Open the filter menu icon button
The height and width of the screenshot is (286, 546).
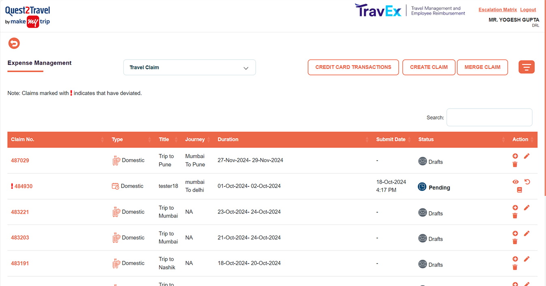pos(527,67)
